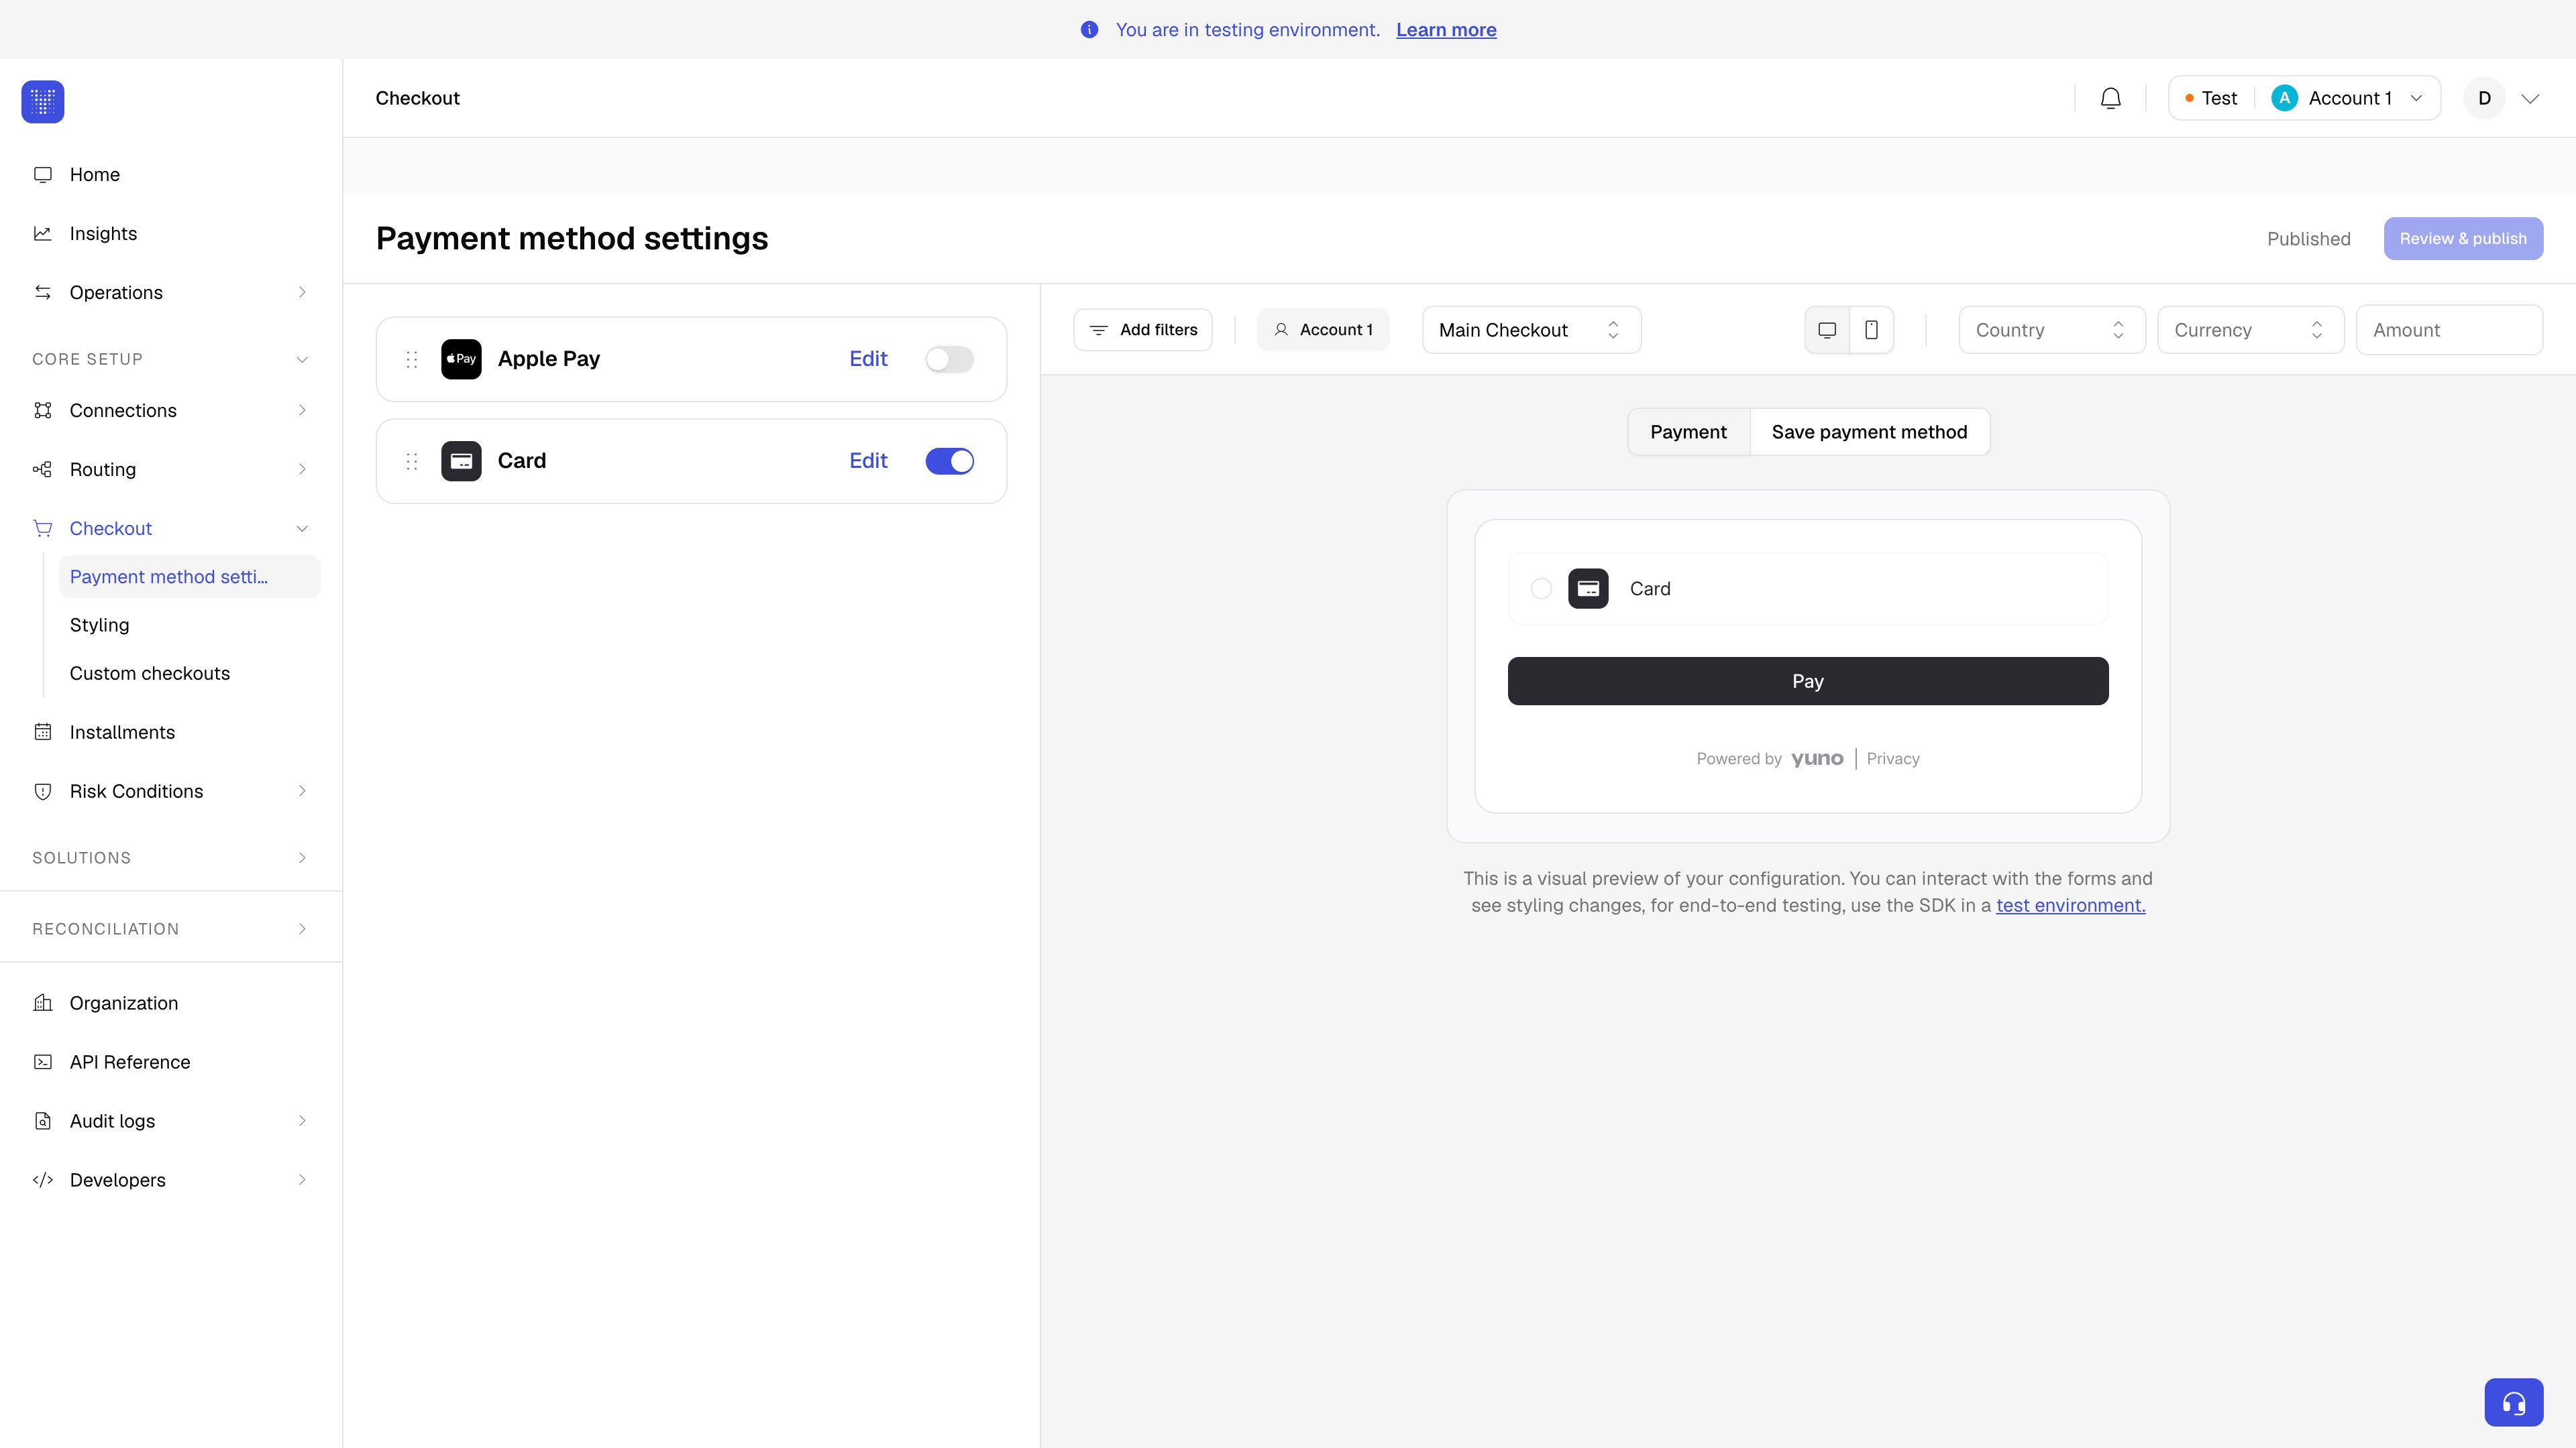Click the D user avatar
Screen dimensions: 2576x1448
tap(2484, 98)
